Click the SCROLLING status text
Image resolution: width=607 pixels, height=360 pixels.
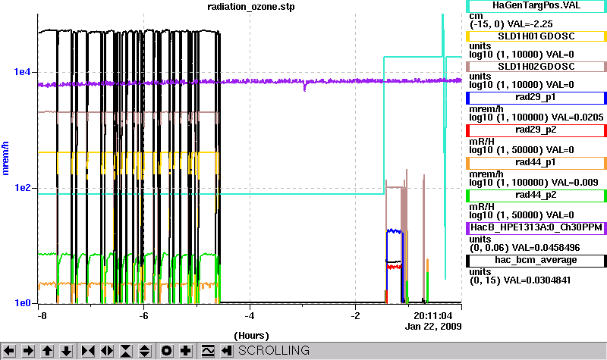[274, 350]
